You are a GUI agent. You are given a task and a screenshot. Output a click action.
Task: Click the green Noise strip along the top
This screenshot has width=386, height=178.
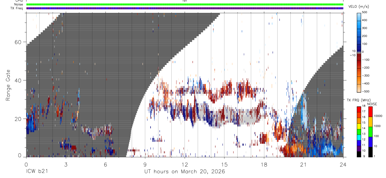185,4
